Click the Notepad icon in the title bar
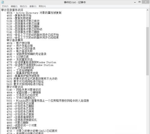150x134 pixels. click(x=2, y=2)
